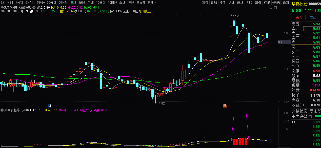Click the 财 financial marker on chart
The width and height of the screenshot is (321, 148).
pos(50,105)
